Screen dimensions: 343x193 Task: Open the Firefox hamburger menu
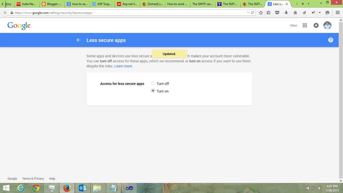pyautogui.click(x=337, y=12)
